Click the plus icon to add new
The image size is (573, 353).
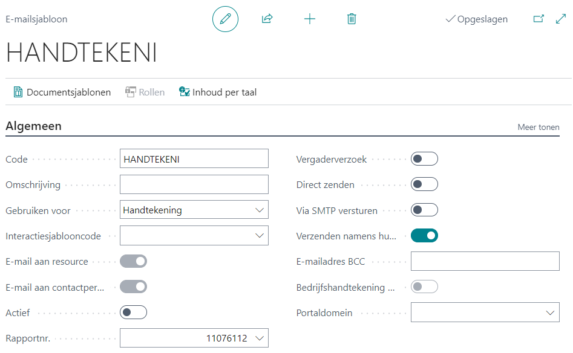[310, 19]
